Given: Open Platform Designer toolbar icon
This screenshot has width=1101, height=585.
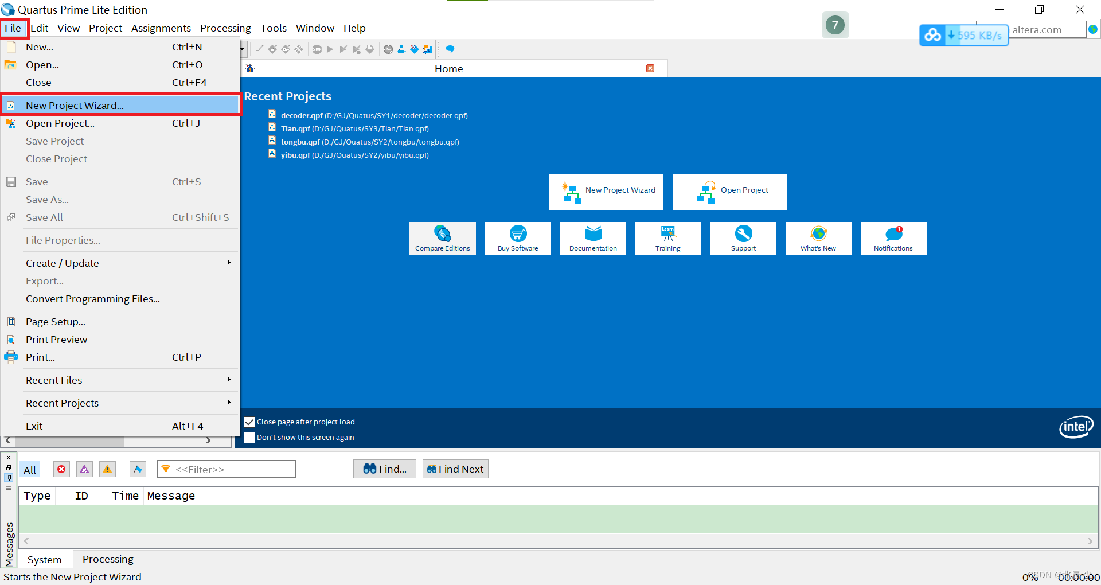Looking at the screenshot, I should coord(427,49).
